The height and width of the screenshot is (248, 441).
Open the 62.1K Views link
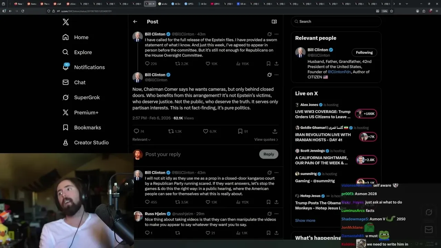click(x=184, y=118)
